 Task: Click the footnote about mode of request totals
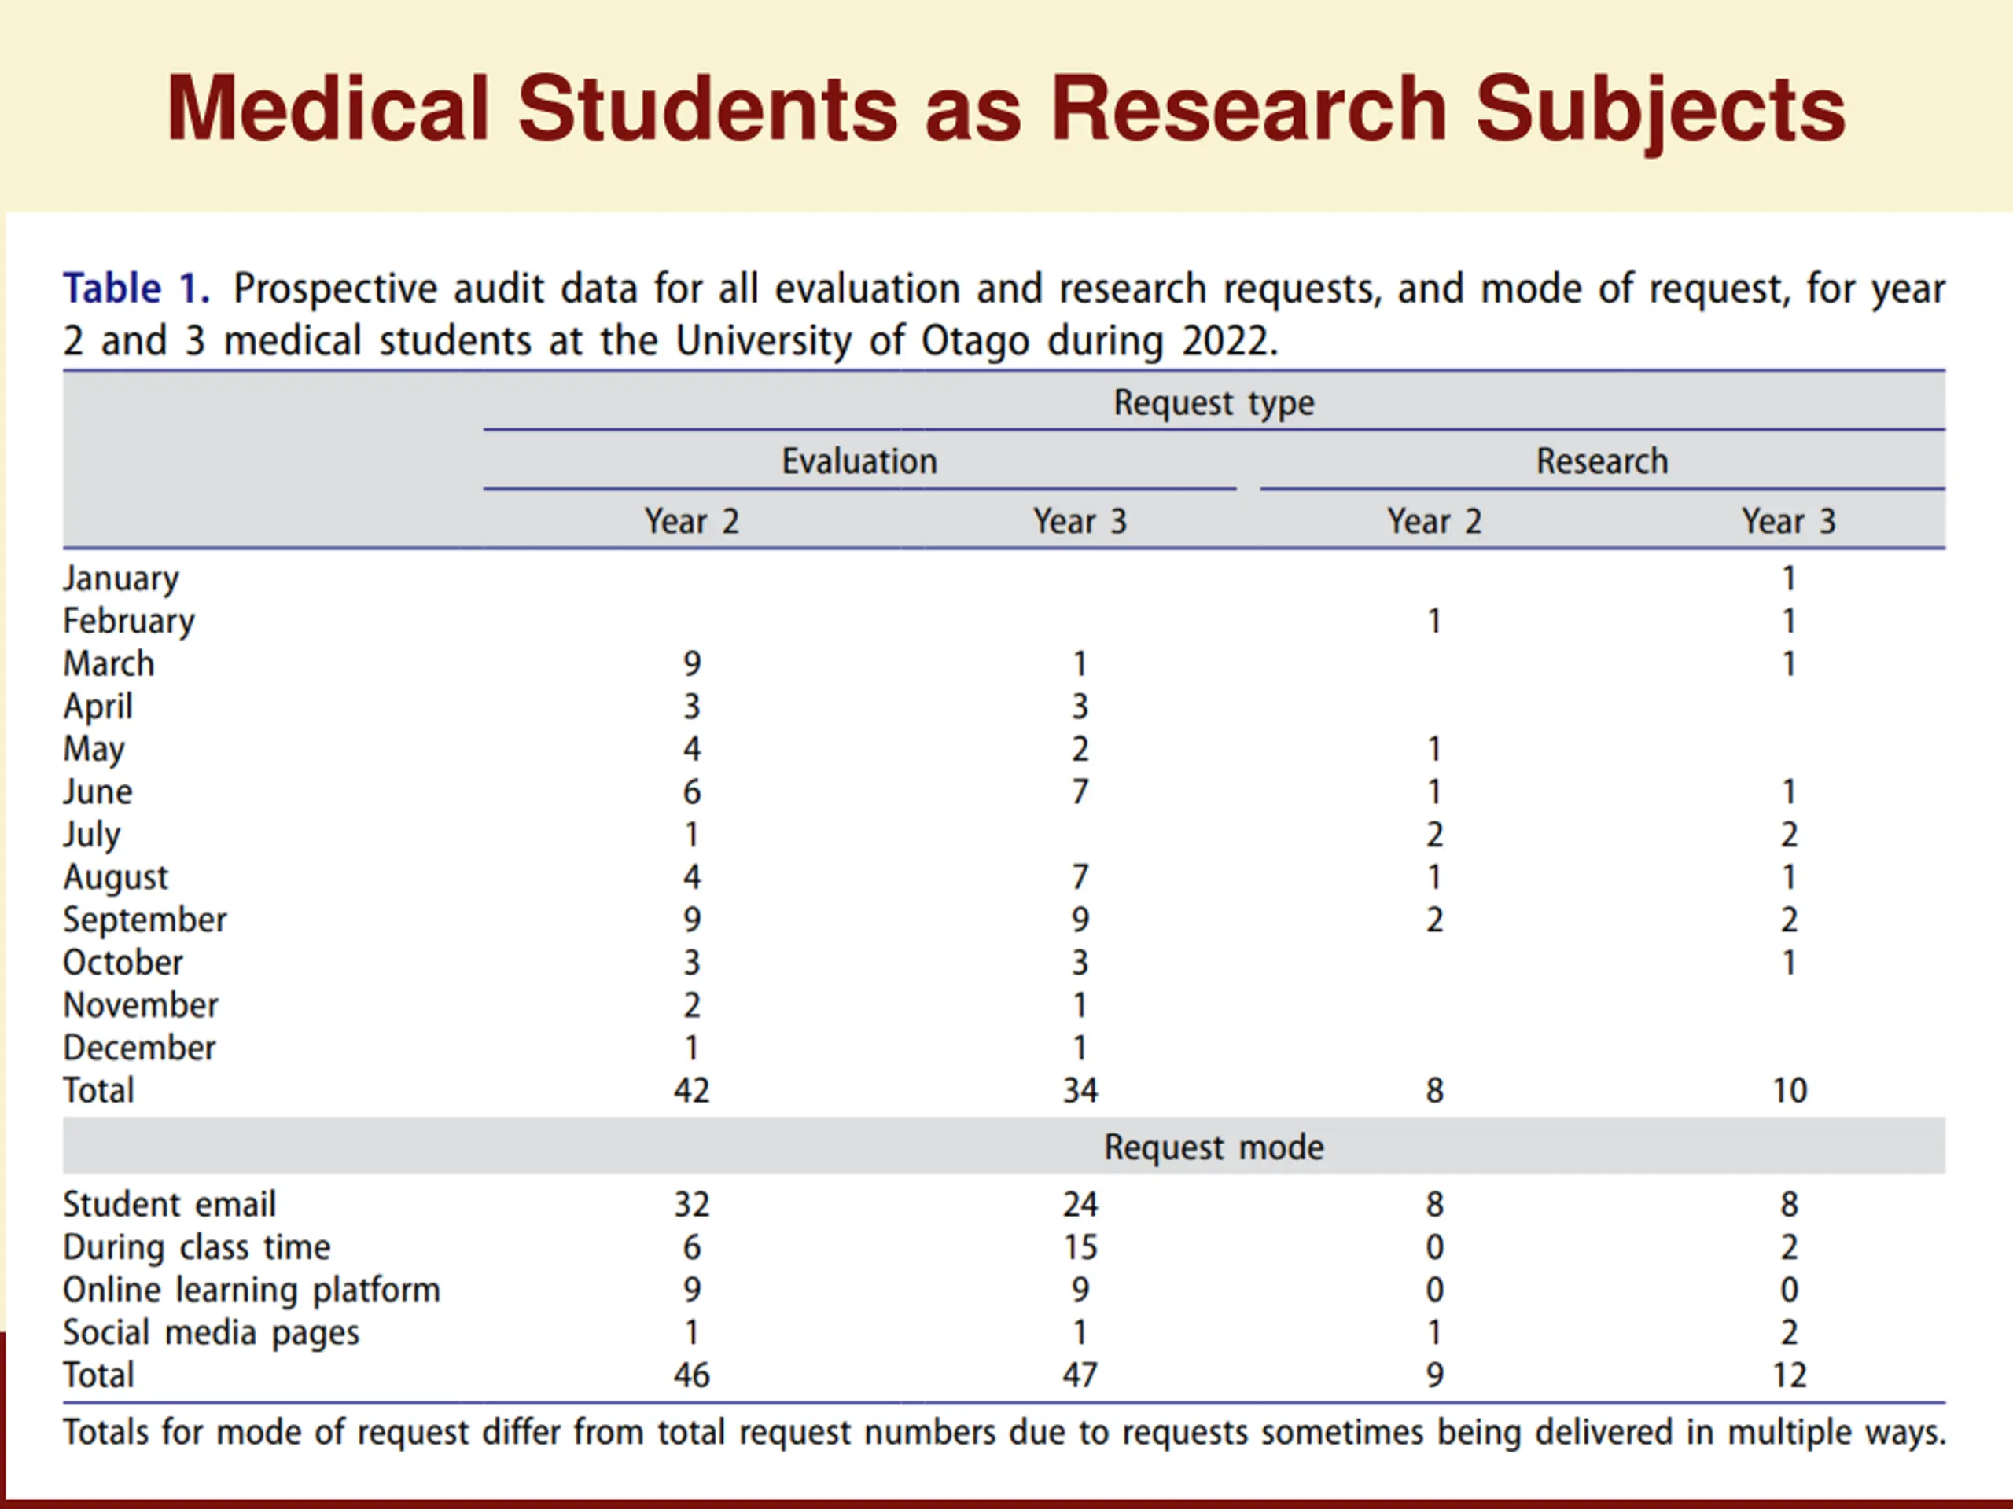pos(1005,1433)
